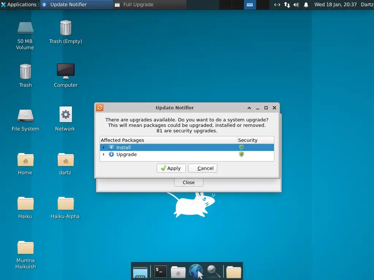Launch the terminal from the dock
This screenshot has height=280, width=374.
tap(161, 271)
